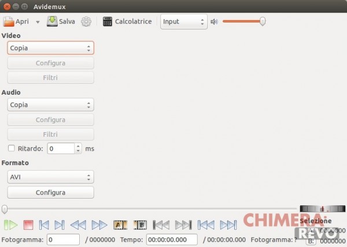Click the Fotogramma number input field
The height and width of the screenshot is (247, 347).
63,239
